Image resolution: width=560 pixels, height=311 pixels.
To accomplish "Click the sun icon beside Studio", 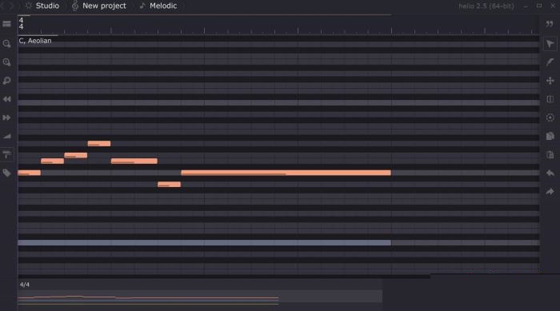I will click(x=29, y=6).
